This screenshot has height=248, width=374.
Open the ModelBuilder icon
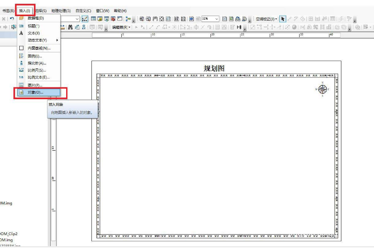coord(128,19)
